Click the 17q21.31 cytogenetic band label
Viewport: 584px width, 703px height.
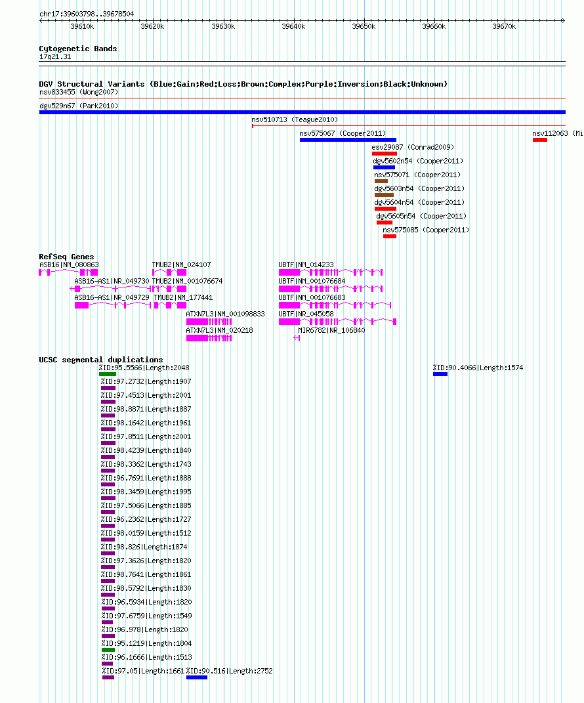click(x=55, y=57)
